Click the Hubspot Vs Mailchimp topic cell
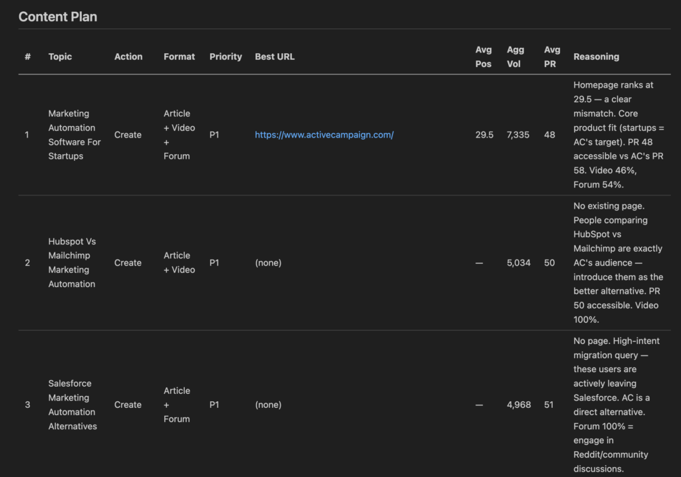The height and width of the screenshot is (477, 681). [x=72, y=262]
